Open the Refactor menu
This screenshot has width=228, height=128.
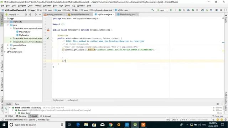47,6
